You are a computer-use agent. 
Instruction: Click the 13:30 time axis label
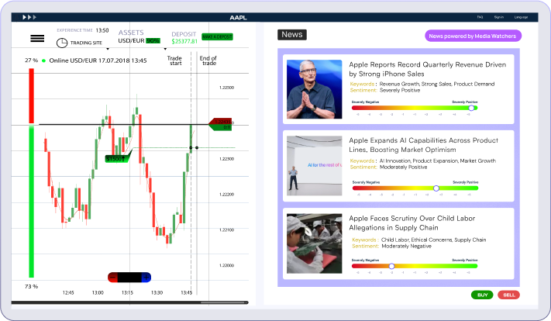point(157,292)
